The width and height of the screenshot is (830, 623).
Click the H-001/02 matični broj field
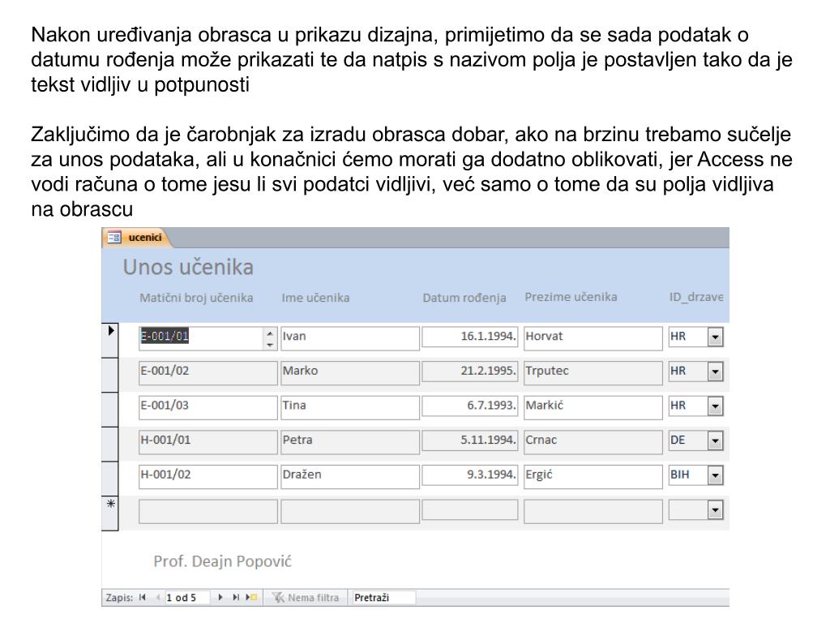tap(208, 476)
